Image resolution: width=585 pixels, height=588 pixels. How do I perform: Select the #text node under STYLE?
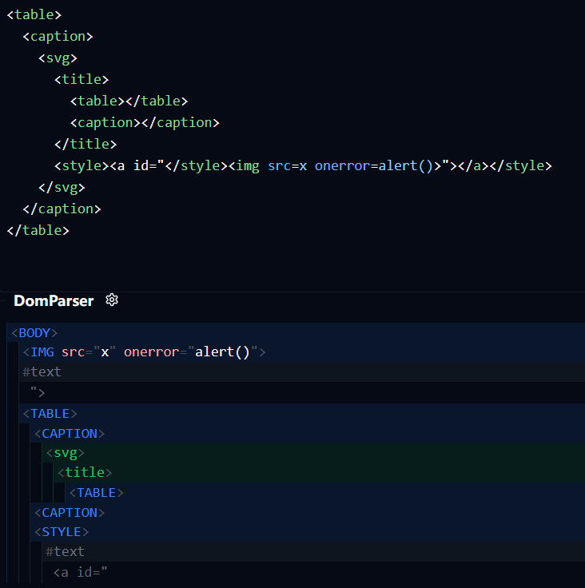coord(65,552)
